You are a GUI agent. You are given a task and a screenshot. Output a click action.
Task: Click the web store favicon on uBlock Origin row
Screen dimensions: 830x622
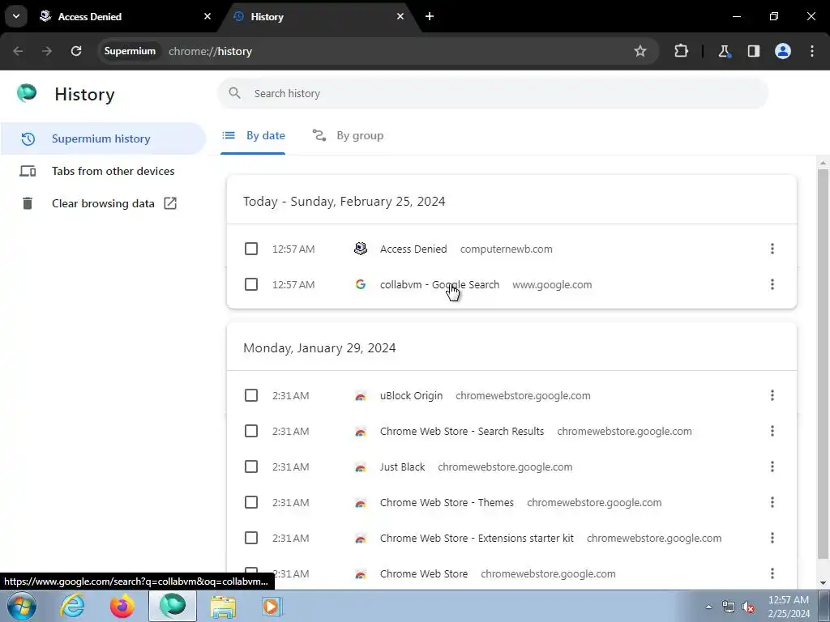tap(361, 395)
